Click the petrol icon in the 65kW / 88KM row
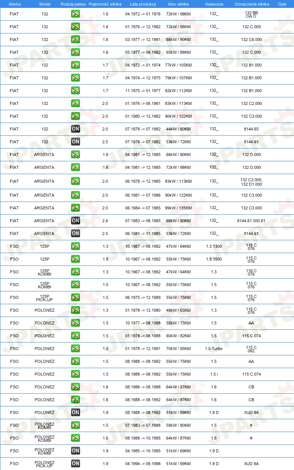This screenshot has height=470, width=294. 76,52
